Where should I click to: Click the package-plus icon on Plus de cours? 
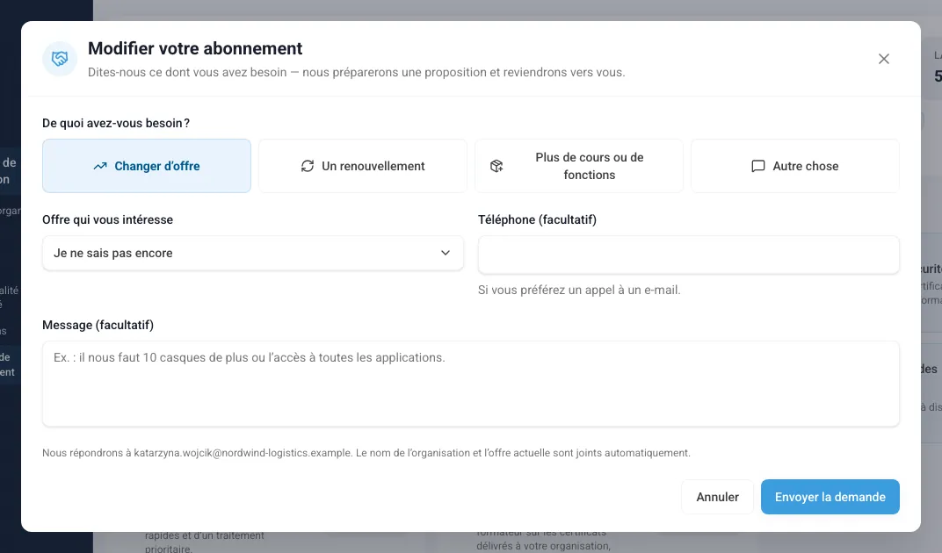coord(496,166)
